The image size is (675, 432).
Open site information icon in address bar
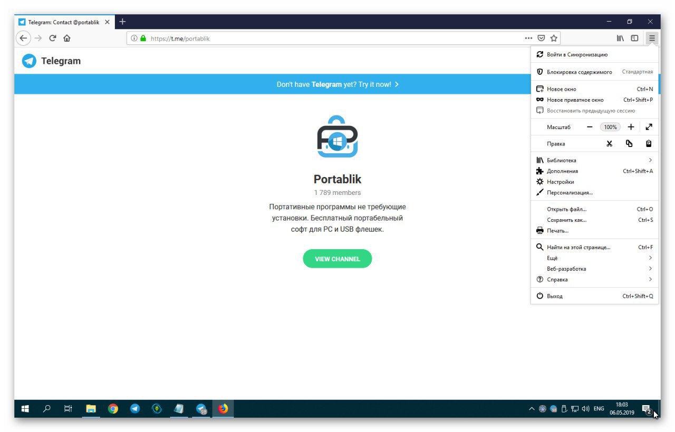click(x=134, y=38)
